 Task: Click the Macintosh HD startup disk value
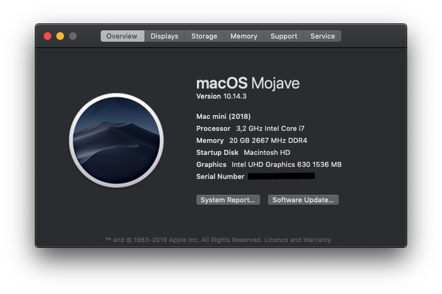pyautogui.click(x=267, y=153)
